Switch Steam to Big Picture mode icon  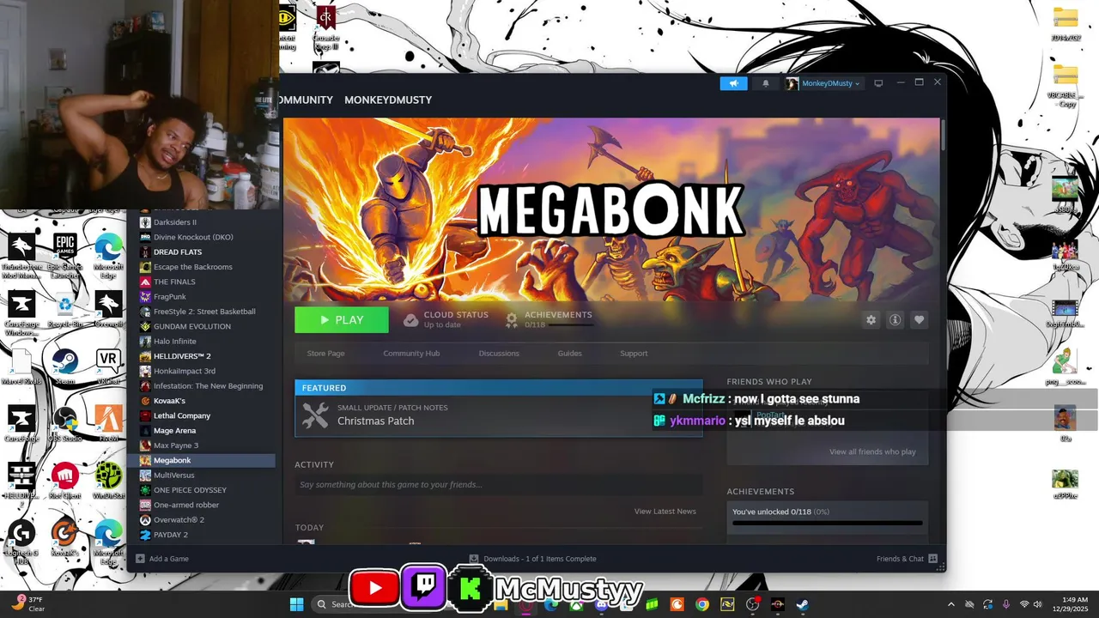click(878, 83)
